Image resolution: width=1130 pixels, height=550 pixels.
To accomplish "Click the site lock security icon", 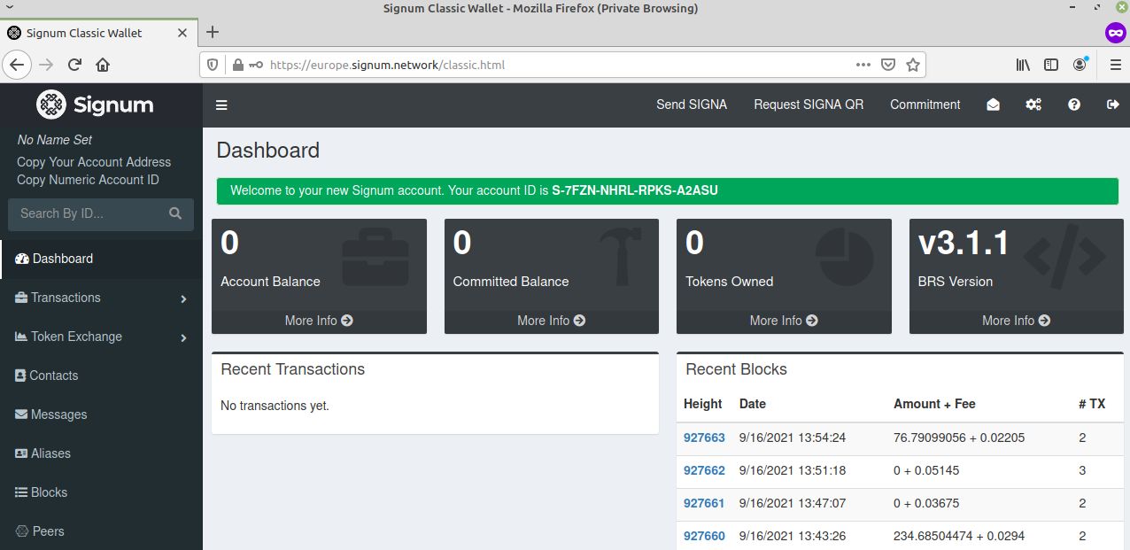I will click(237, 65).
